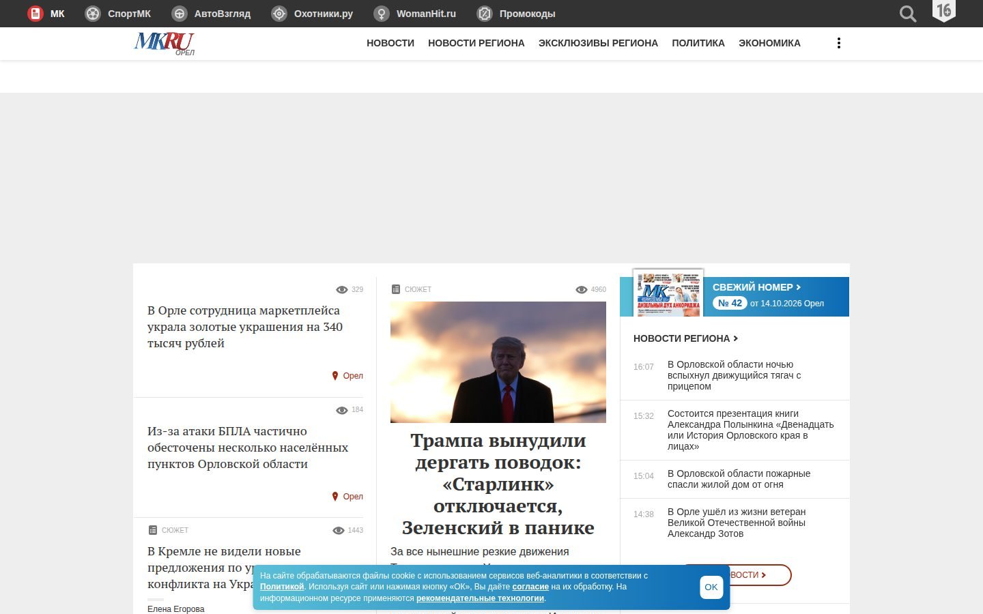Open the ЭКОНОМИКА menu item
This screenshot has width=983, height=614.
pos(769,43)
